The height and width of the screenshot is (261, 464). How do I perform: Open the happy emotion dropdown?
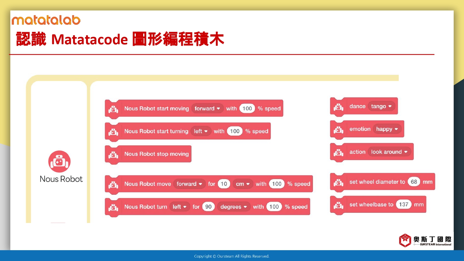[x=387, y=129]
